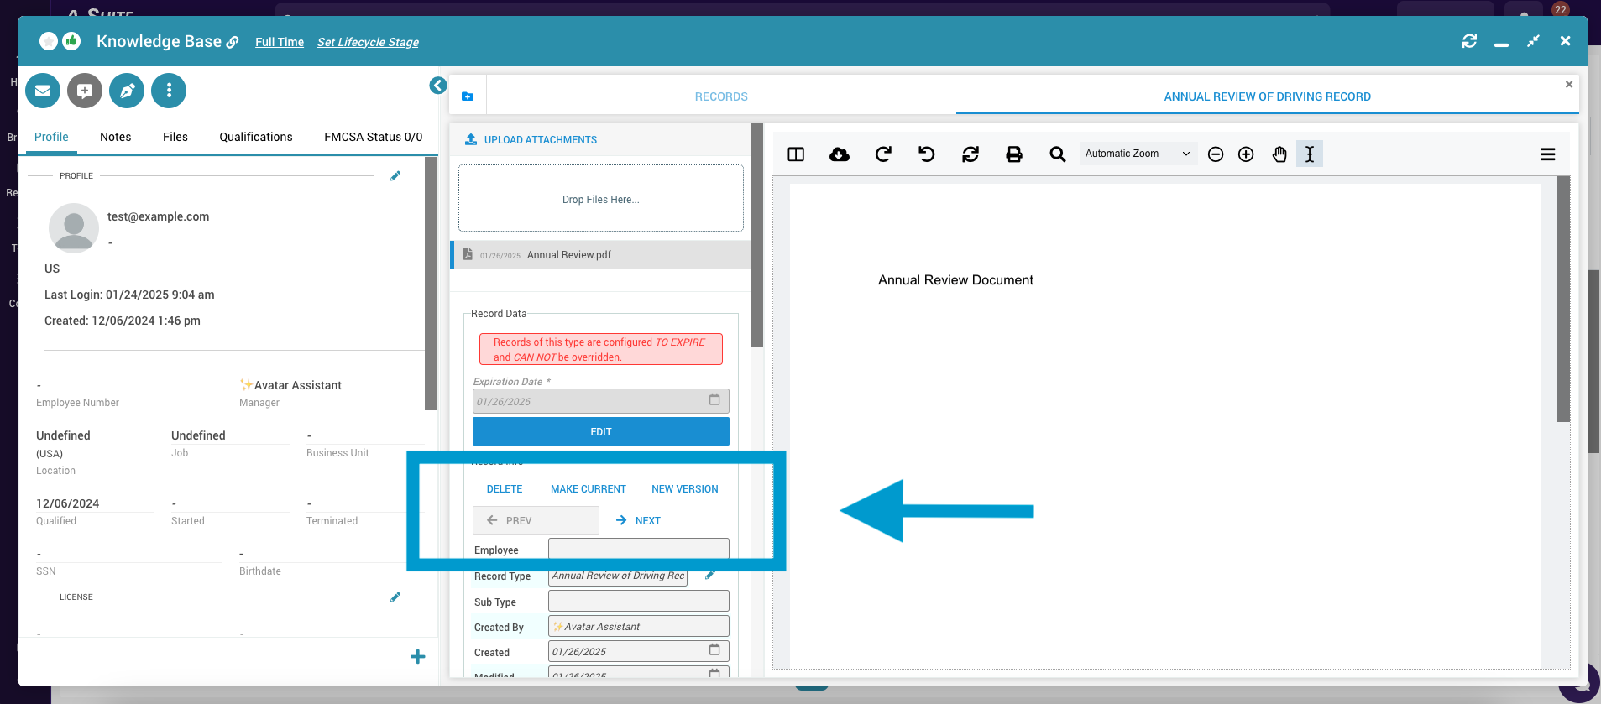Print the Annual Review document
This screenshot has width=1601, height=704.
(1014, 154)
